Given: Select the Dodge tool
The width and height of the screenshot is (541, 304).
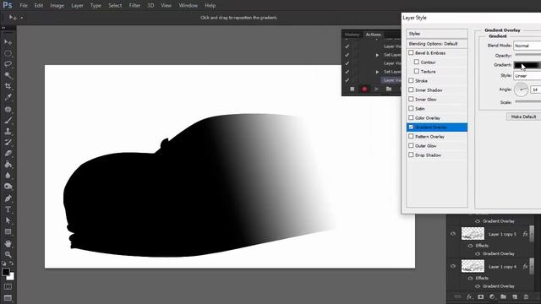Looking at the screenshot, I should click(8, 187).
